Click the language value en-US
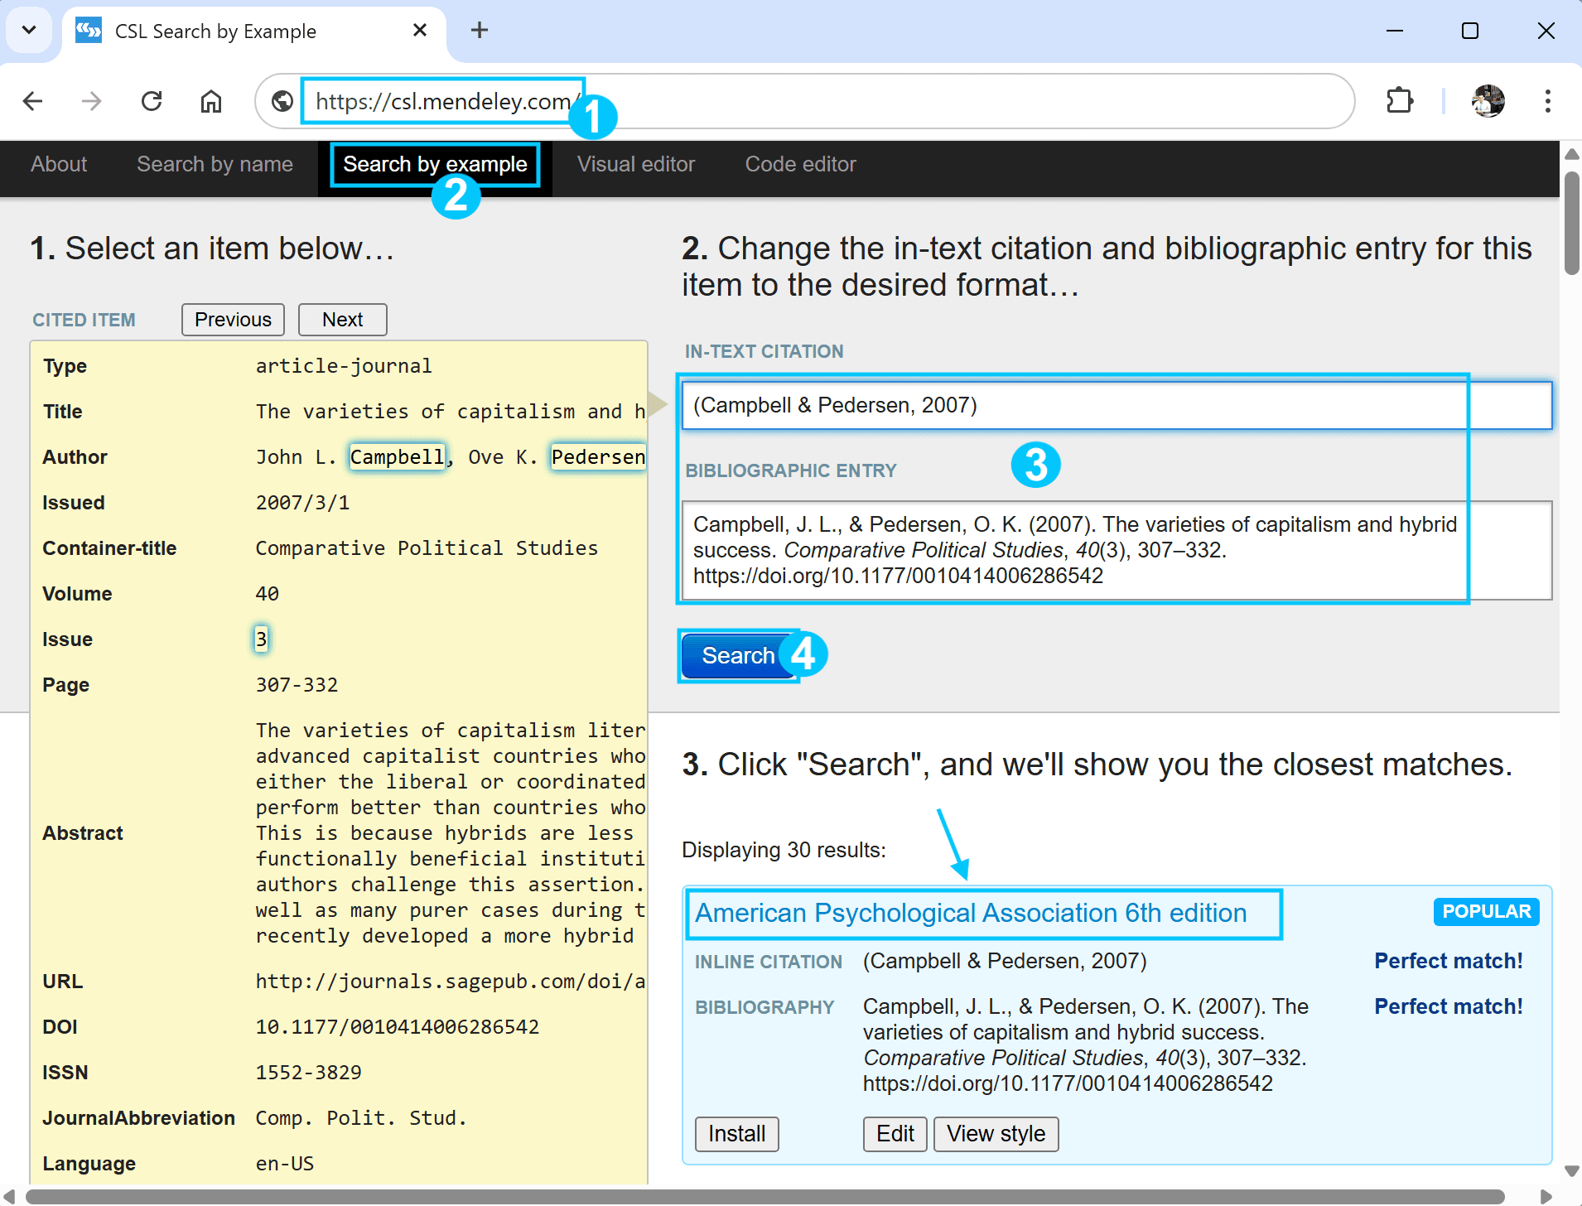This screenshot has height=1206, width=1582. point(285,1164)
